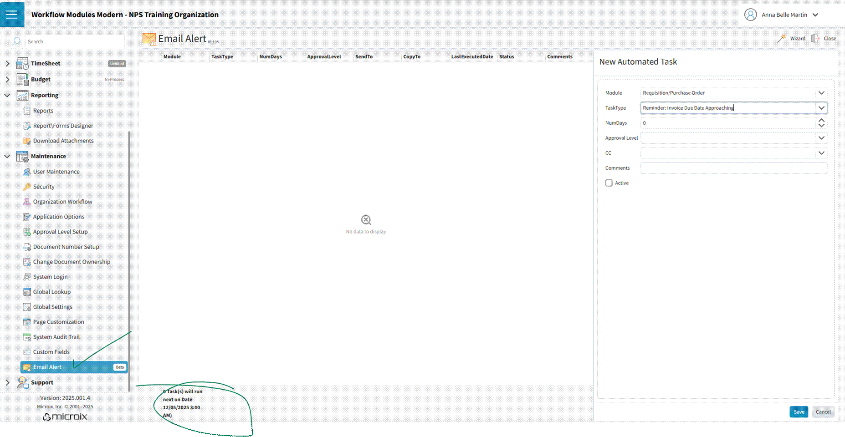
Task: Click the Budget module icon
Action: (22, 79)
